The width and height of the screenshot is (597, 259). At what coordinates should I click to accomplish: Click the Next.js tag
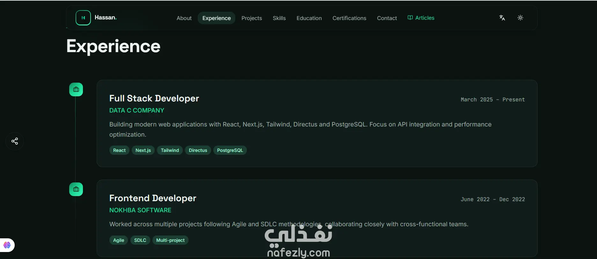click(x=143, y=150)
